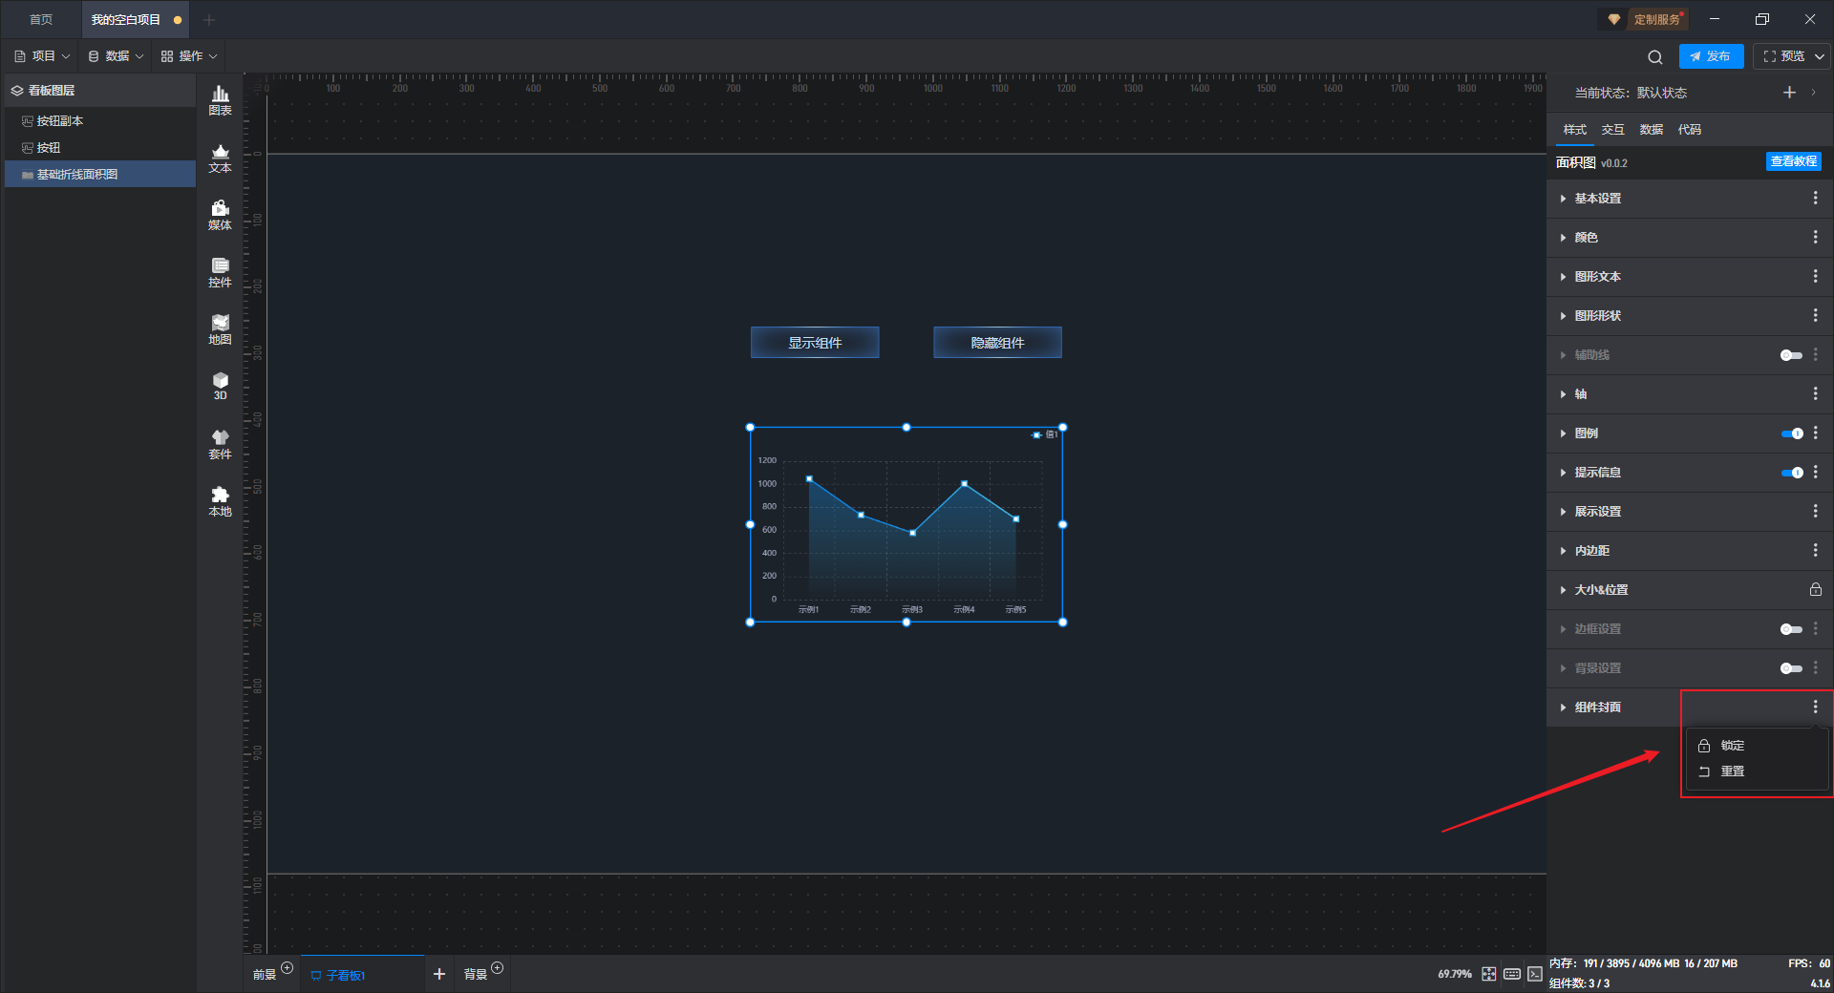Select the 按钮副本 layer in list
Viewport: 1834px width, 993px height.
(59, 121)
